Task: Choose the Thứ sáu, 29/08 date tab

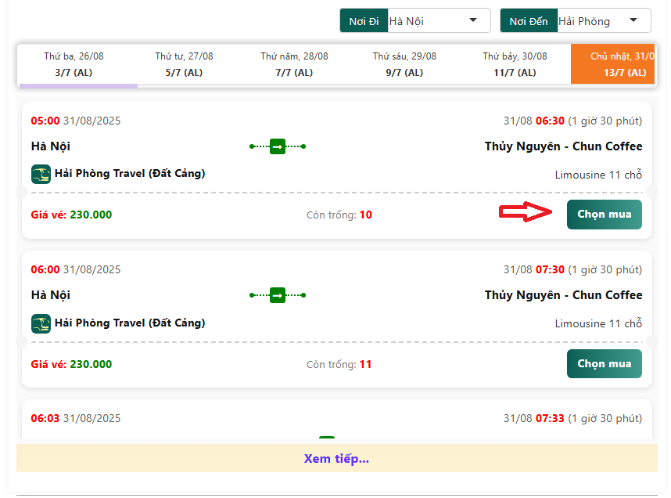Action: (404, 64)
